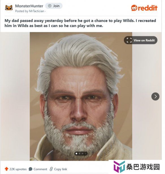Screen dimensions: 165x174
Task: Open the MonsterHunter subreddit name link
Action: pos(29,6)
